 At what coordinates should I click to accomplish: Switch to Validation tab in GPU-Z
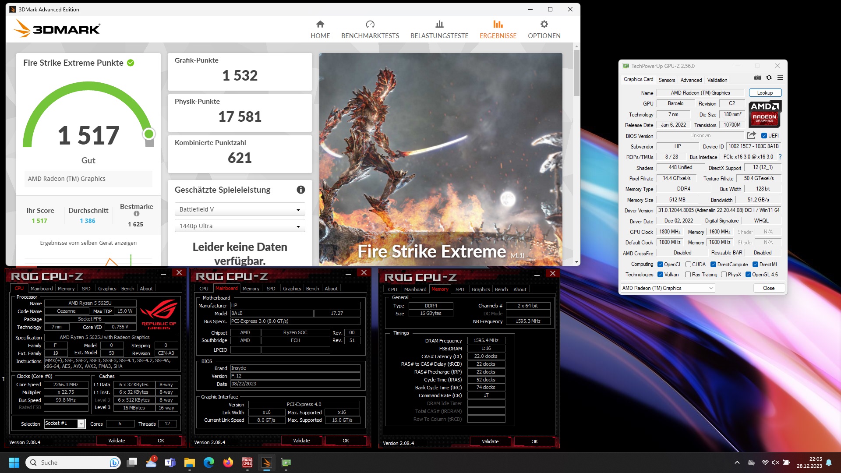[717, 80]
